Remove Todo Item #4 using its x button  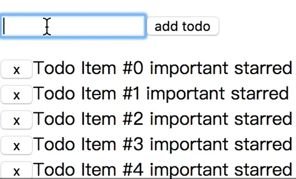coord(17,170)
